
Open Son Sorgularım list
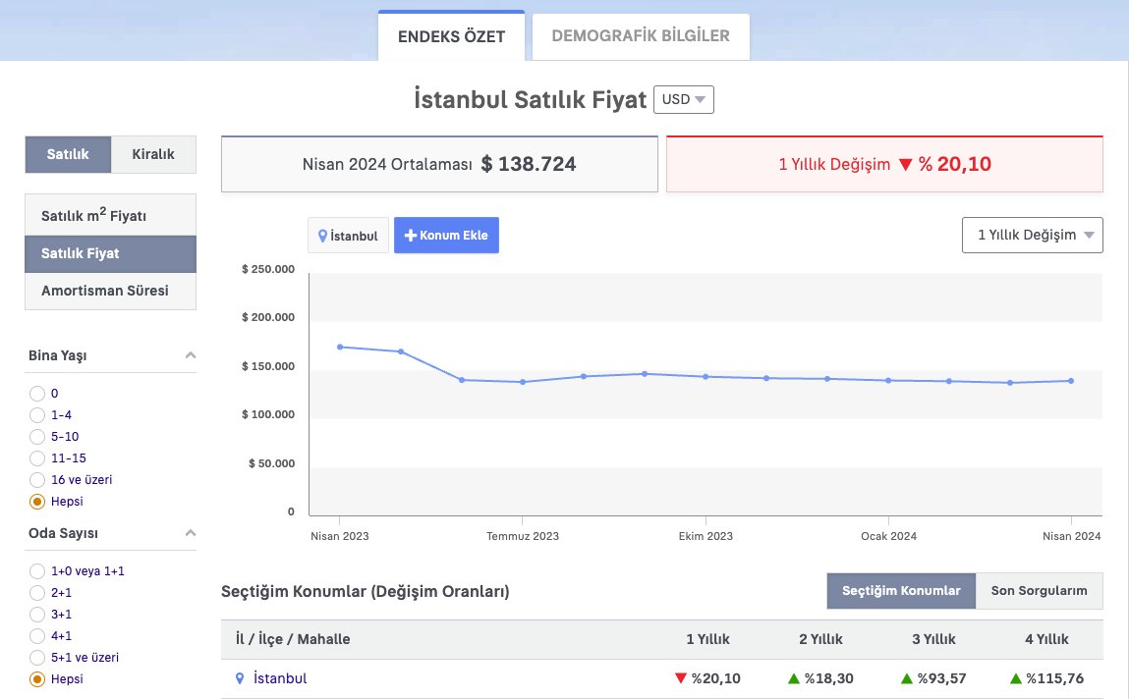(1039, 591)
